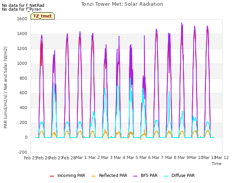The width and height of the screenshot is (245, 183).
Task: Click the orange Reflected PAR legend swatch
Action: pos(93,176)
